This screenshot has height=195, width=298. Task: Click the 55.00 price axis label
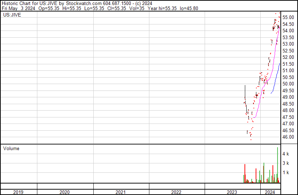(x=288, y=17)
